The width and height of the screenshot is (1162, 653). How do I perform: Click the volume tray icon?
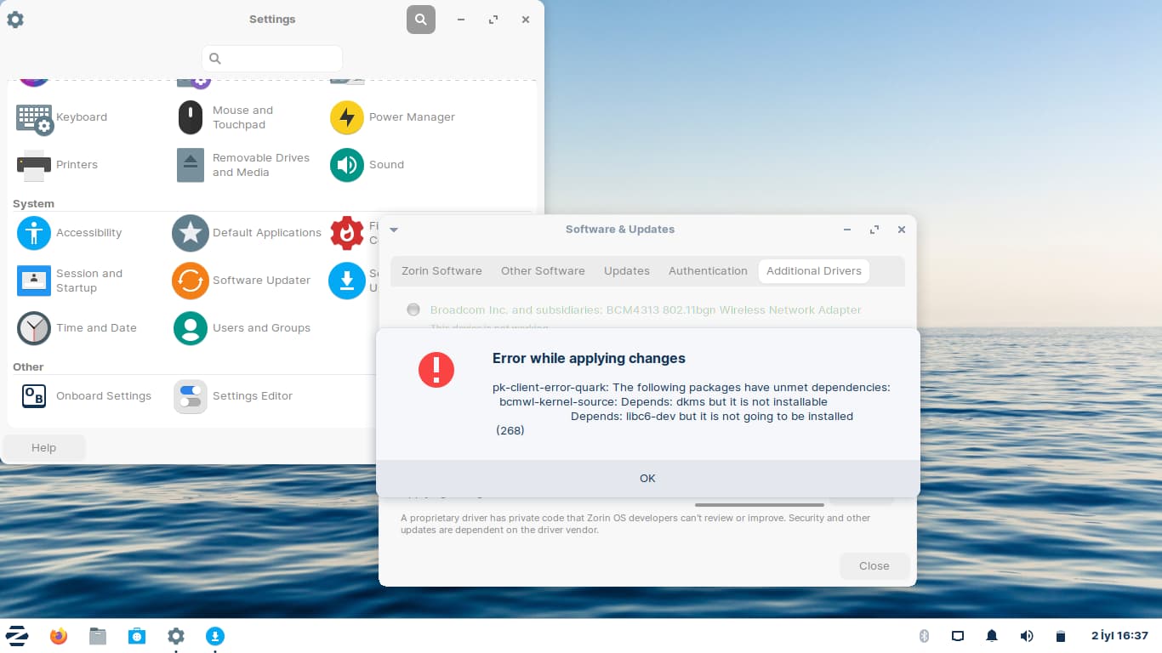pos(1027,636)
